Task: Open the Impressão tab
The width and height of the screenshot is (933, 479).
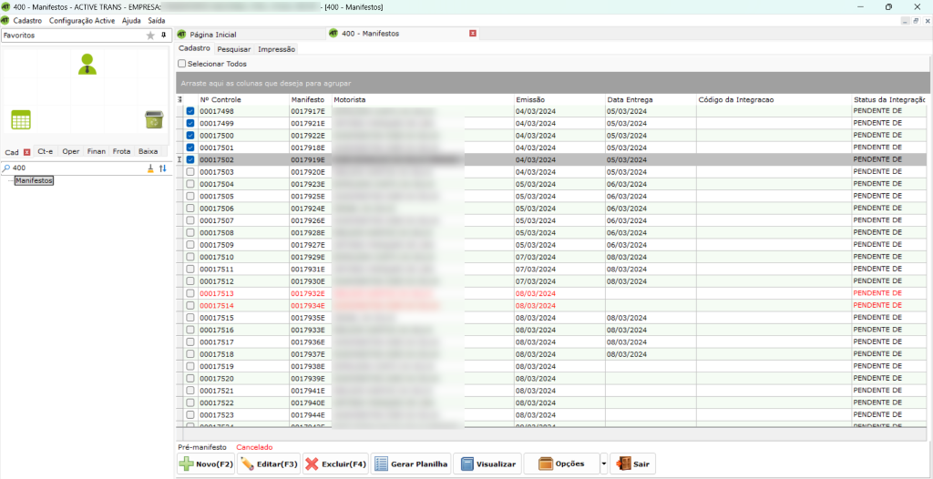Action: [x=276, y=49]
